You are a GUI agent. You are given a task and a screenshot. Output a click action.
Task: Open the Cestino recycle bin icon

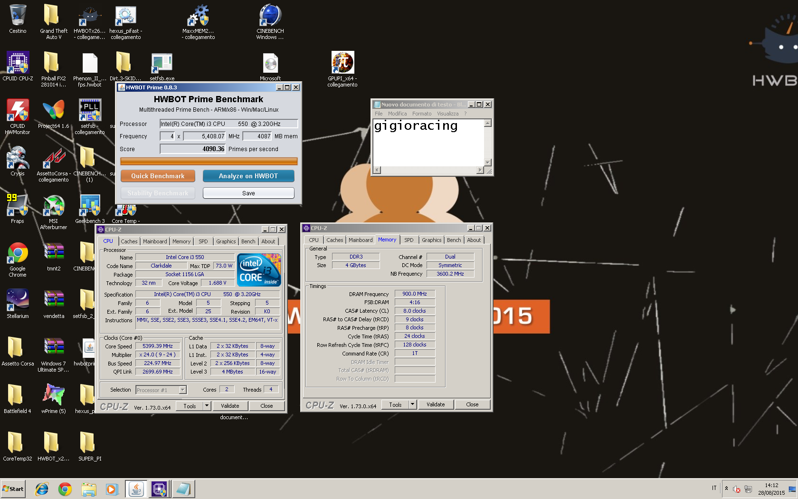click(18, 19)
